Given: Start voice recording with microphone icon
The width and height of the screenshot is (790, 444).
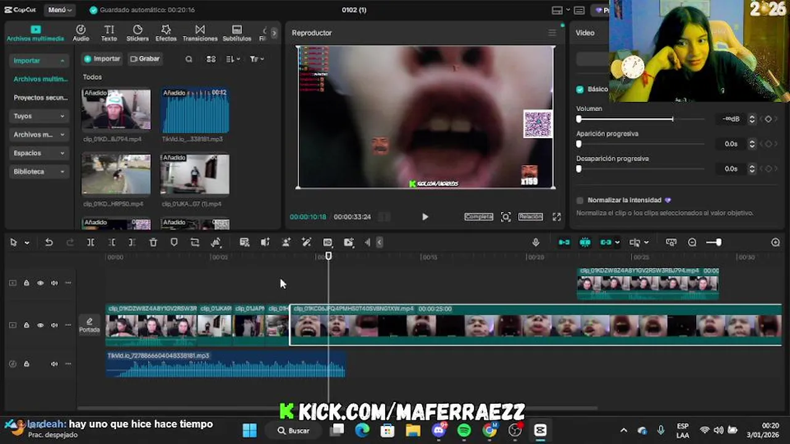Looking at the screenshot, I should [536, 242].
